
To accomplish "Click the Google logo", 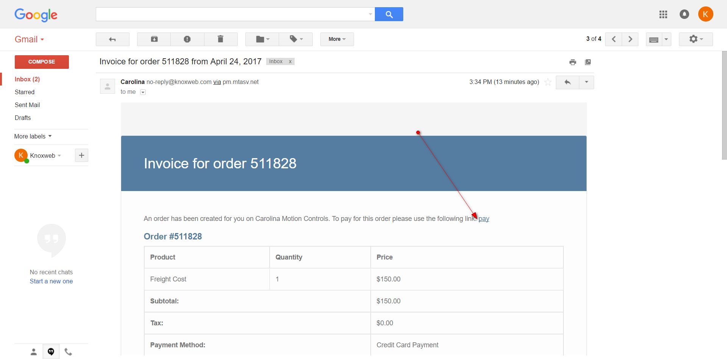I will (36, 15).
